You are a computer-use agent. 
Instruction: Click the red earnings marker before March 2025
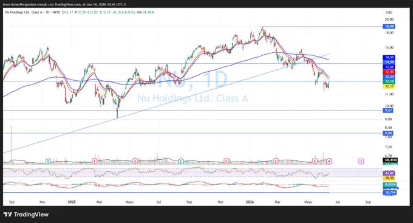coord(94,161)
